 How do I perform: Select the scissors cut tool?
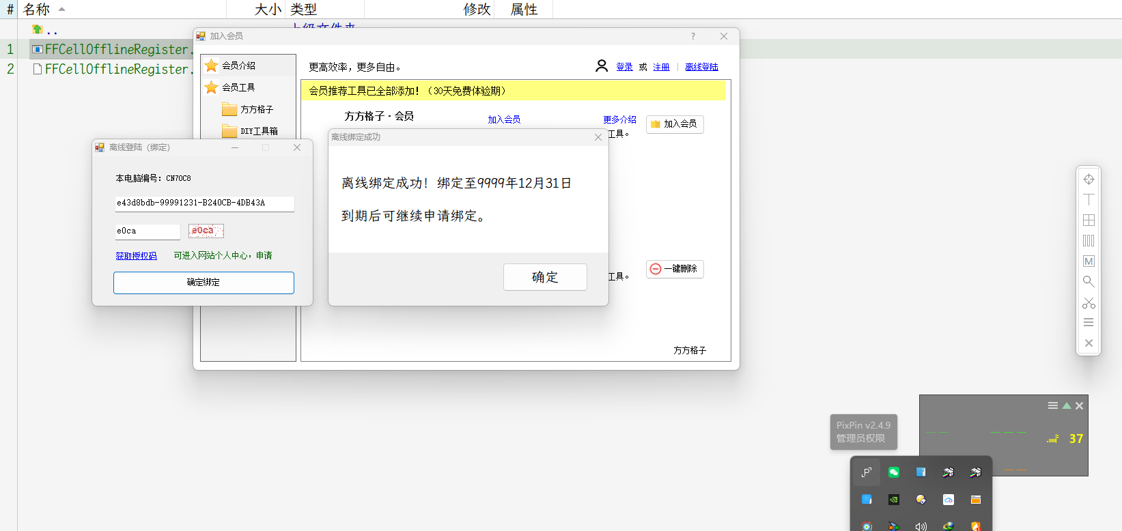coord(1089,302)
